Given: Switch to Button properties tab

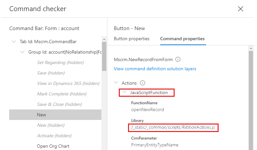Looking at the screenshot, I should 131,39.
